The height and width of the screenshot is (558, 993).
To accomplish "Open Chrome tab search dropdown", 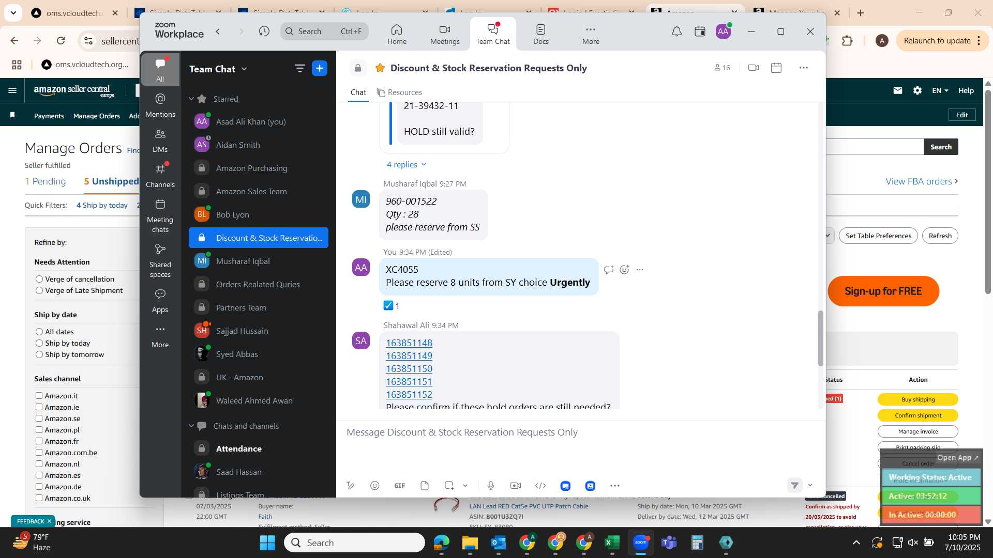I will click(x=13, y=12).
